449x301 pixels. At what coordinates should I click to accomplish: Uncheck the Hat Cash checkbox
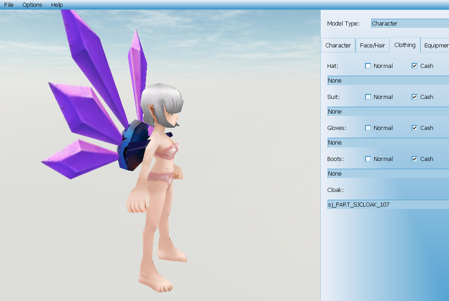pos(414,66)
